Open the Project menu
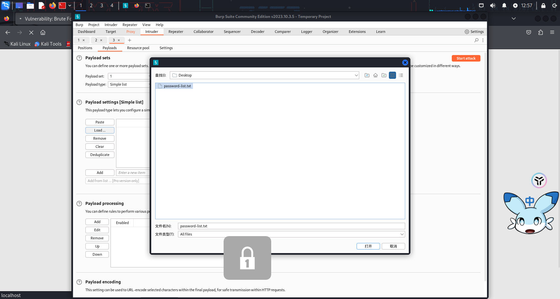This screenshot has height=299, width=560. point(94,25)
